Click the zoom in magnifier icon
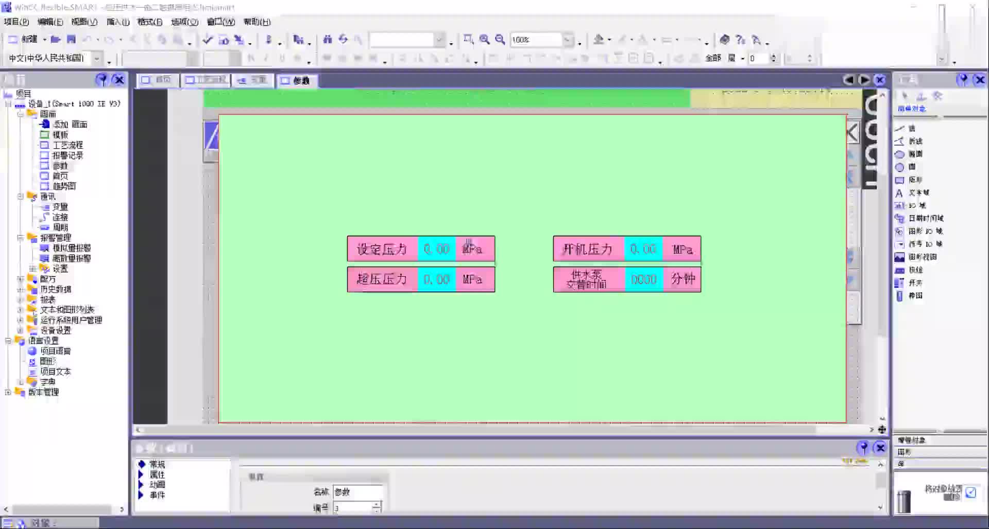989x529 pixels. [x=484, y=39]
